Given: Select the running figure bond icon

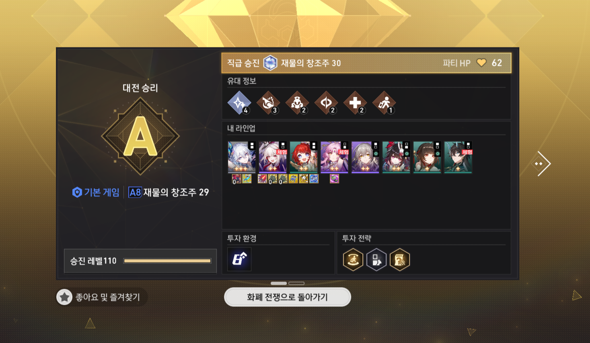Looking at the screenshot, I should (x=384, y=103).
